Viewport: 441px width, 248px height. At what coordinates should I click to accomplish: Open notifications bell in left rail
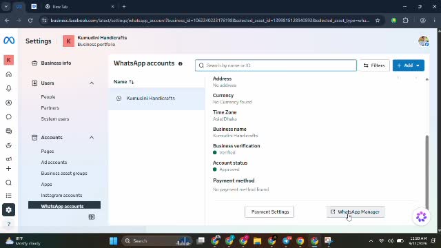tap(9, 89)
